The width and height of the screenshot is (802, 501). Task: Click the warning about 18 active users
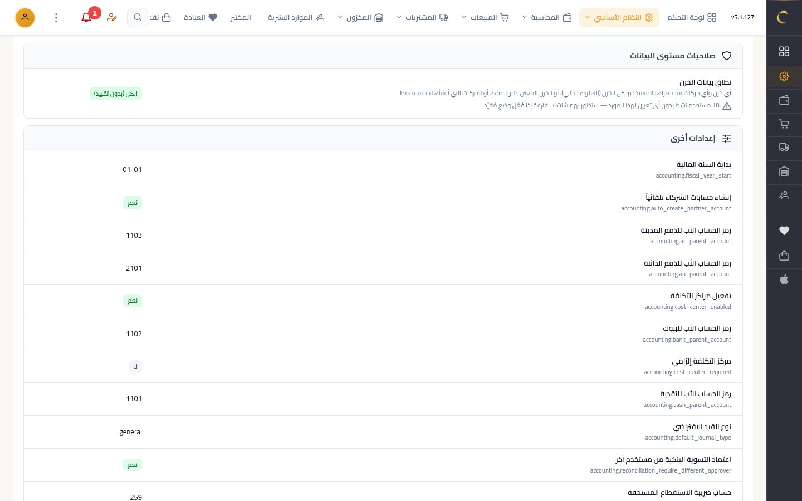point(607,105)
